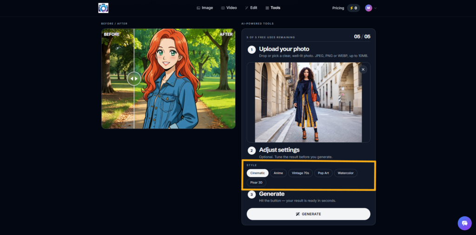Click the site logo in the header
This screenshot has height=235, width=476.
(103, 8)
